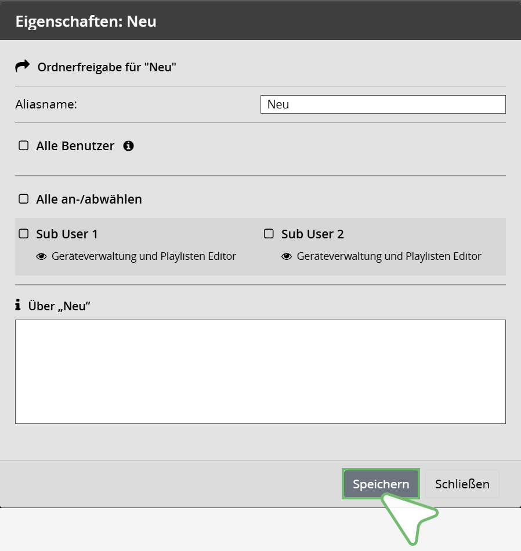The height and width of the screenshot is (551, 521).
Task: Select Sub User 2's Geräteverwaltung und Playlisten Editor text
Action: pos(389,256)
